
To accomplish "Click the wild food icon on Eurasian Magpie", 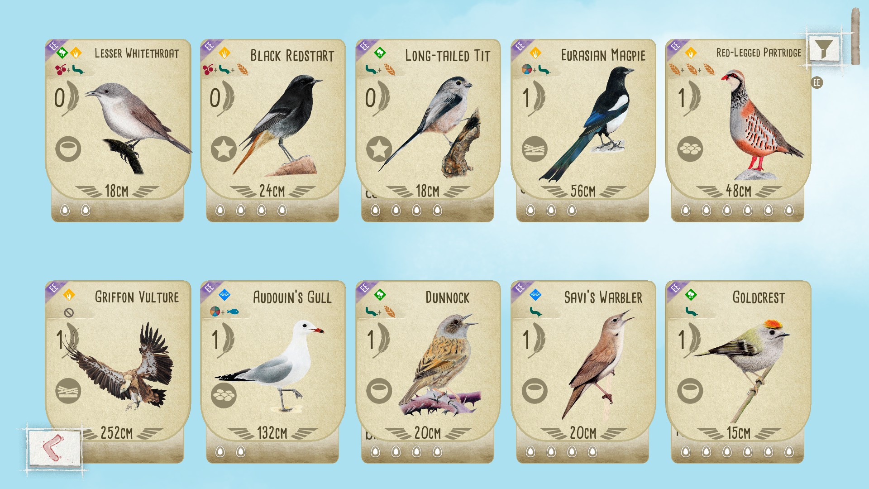I will pyautogui.click(x=527, y=70).
